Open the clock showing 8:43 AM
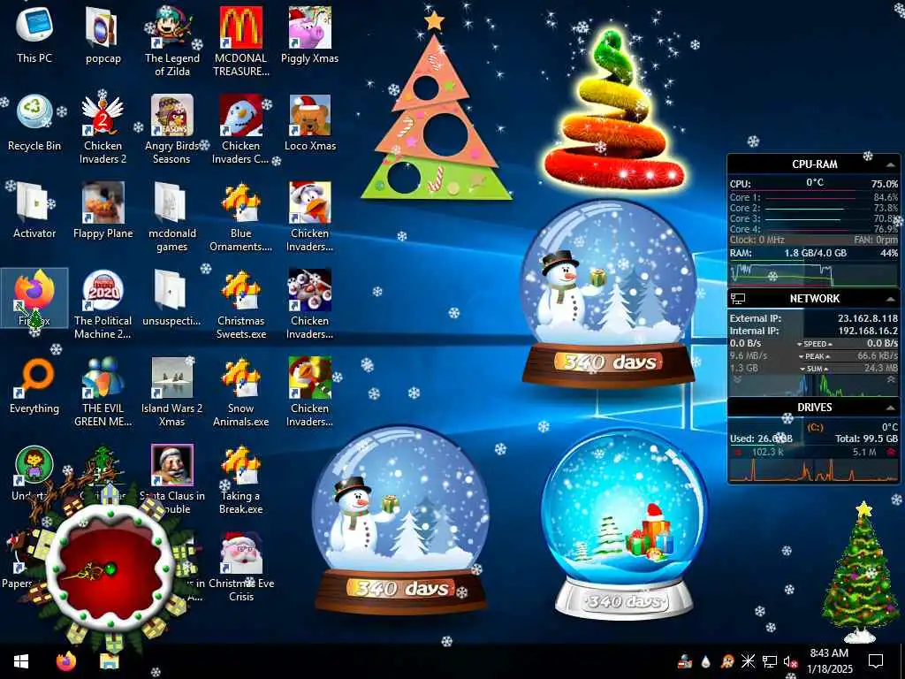This screenshot has height=679, width=905. [x=829, y=661]
